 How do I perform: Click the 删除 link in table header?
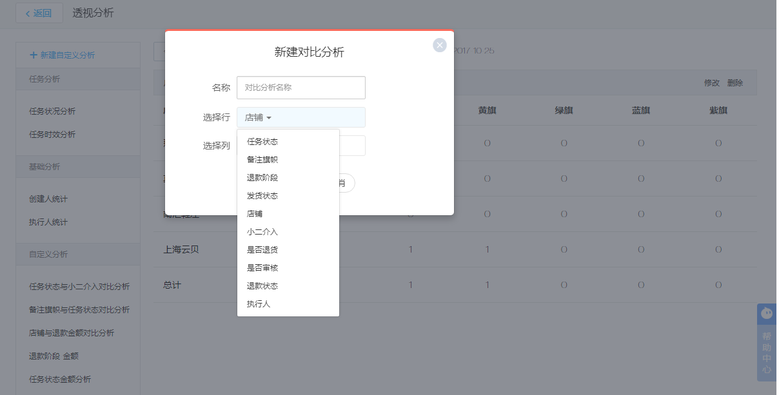pos(735,83)
